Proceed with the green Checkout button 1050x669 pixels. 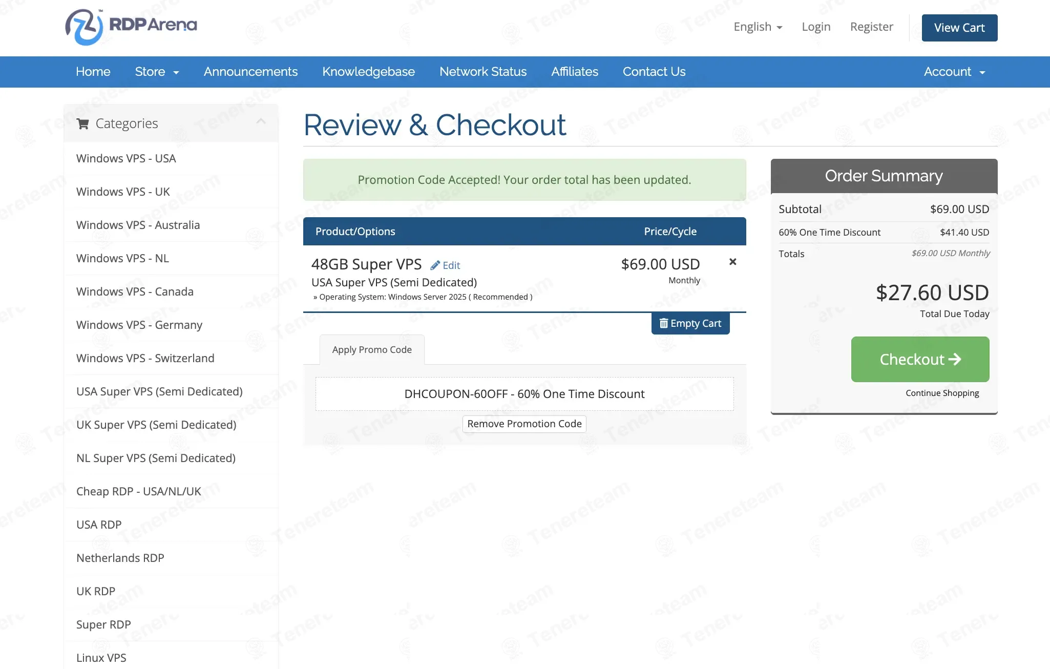920,359
